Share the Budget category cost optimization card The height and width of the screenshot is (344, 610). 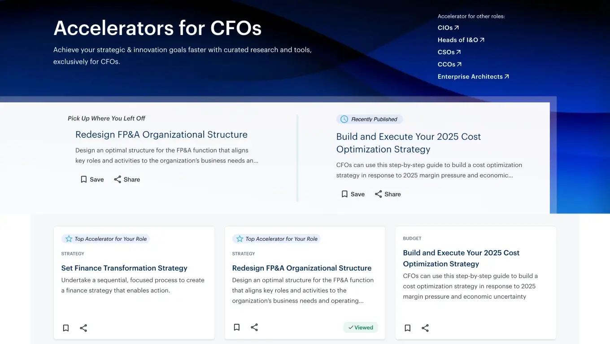(425, 328)
